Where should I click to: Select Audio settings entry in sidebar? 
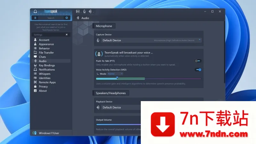[x=51, y=61]
